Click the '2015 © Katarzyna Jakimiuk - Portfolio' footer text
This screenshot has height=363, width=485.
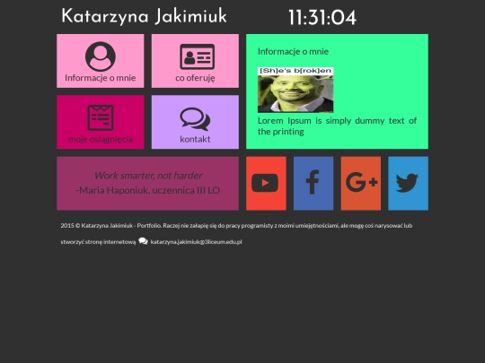pos(110,226)
